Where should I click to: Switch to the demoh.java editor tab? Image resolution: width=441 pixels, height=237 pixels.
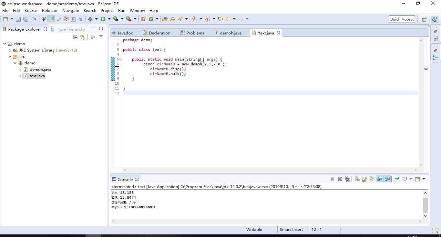(x=228, y=33)
